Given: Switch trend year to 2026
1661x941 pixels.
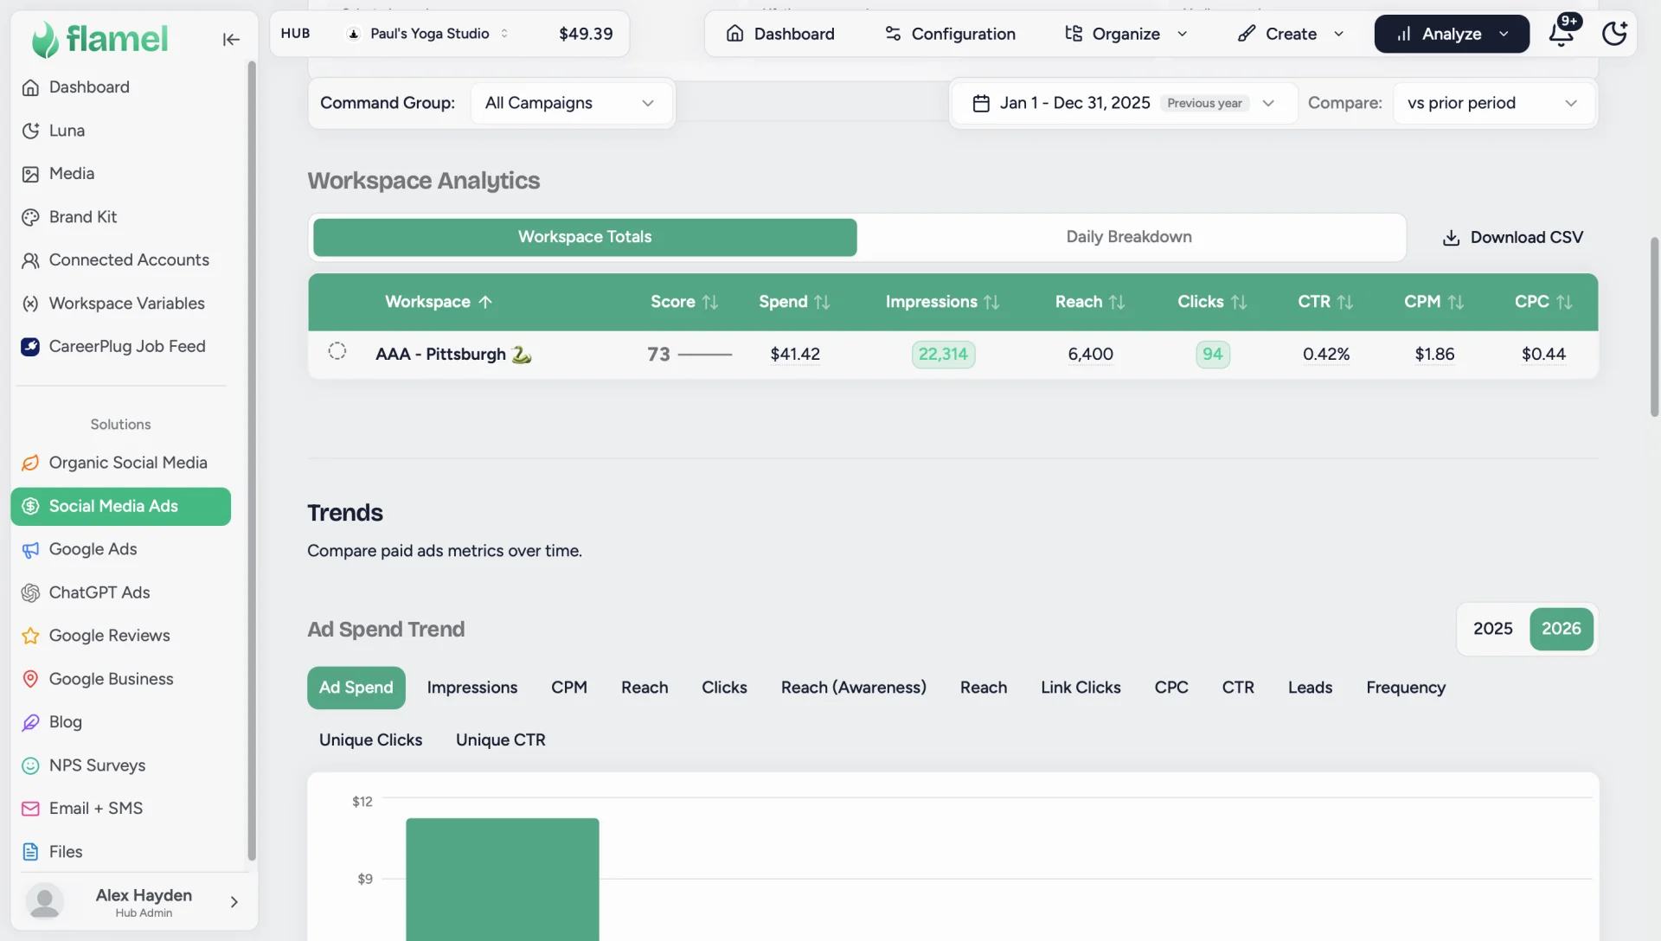Looking at the screenshot, I should pos(1561,629).
